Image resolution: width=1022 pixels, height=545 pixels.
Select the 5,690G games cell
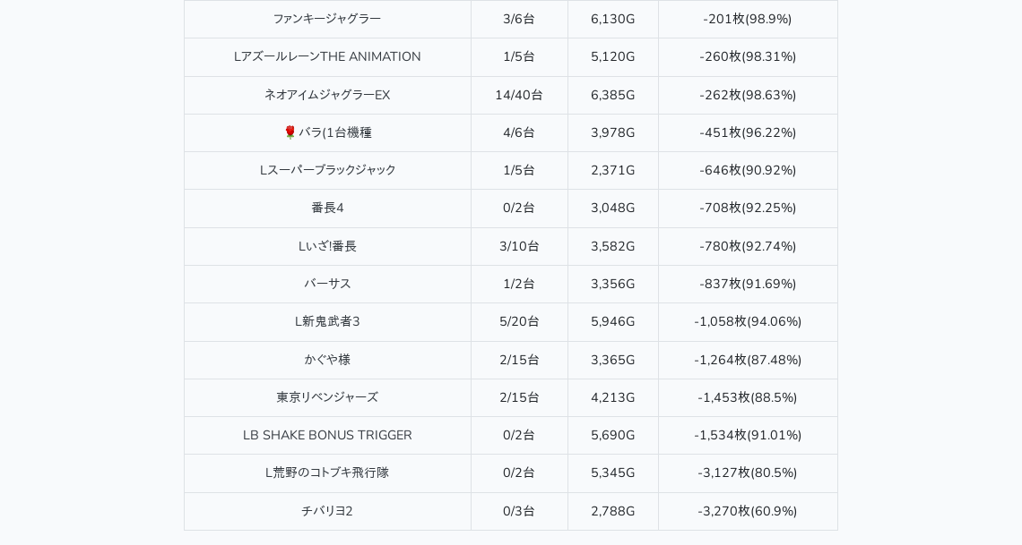(x=612, y=435)
